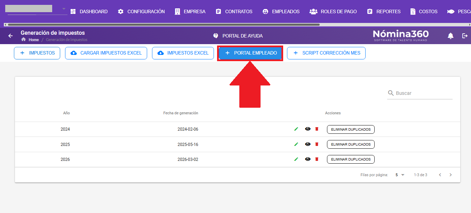Click the help question mark icon

[216, 36]
